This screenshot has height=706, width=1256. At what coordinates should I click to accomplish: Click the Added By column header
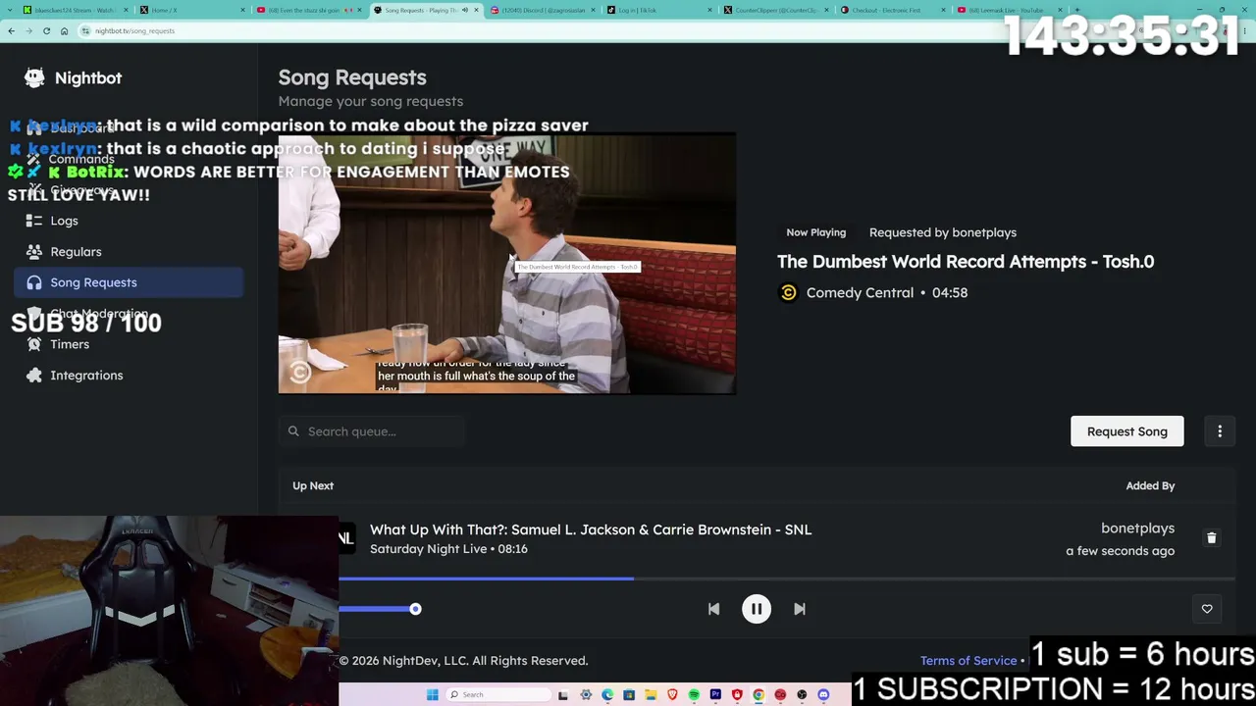(1150, 486)
